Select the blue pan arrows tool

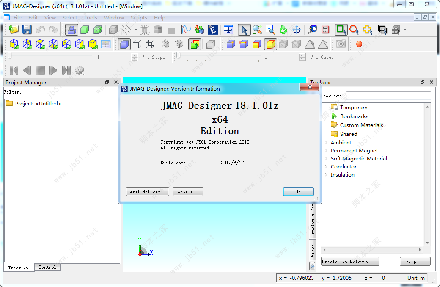click(297, 30)
